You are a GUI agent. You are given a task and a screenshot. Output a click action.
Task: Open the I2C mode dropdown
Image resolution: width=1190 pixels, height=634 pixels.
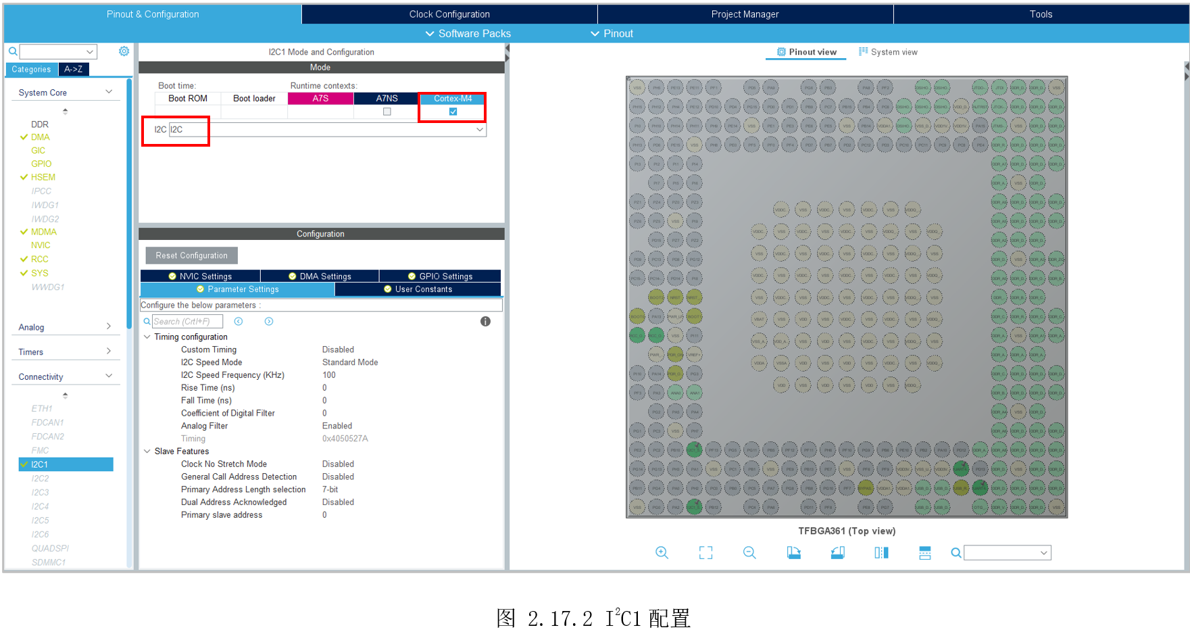pyautogui.click(x=479, y=130)
